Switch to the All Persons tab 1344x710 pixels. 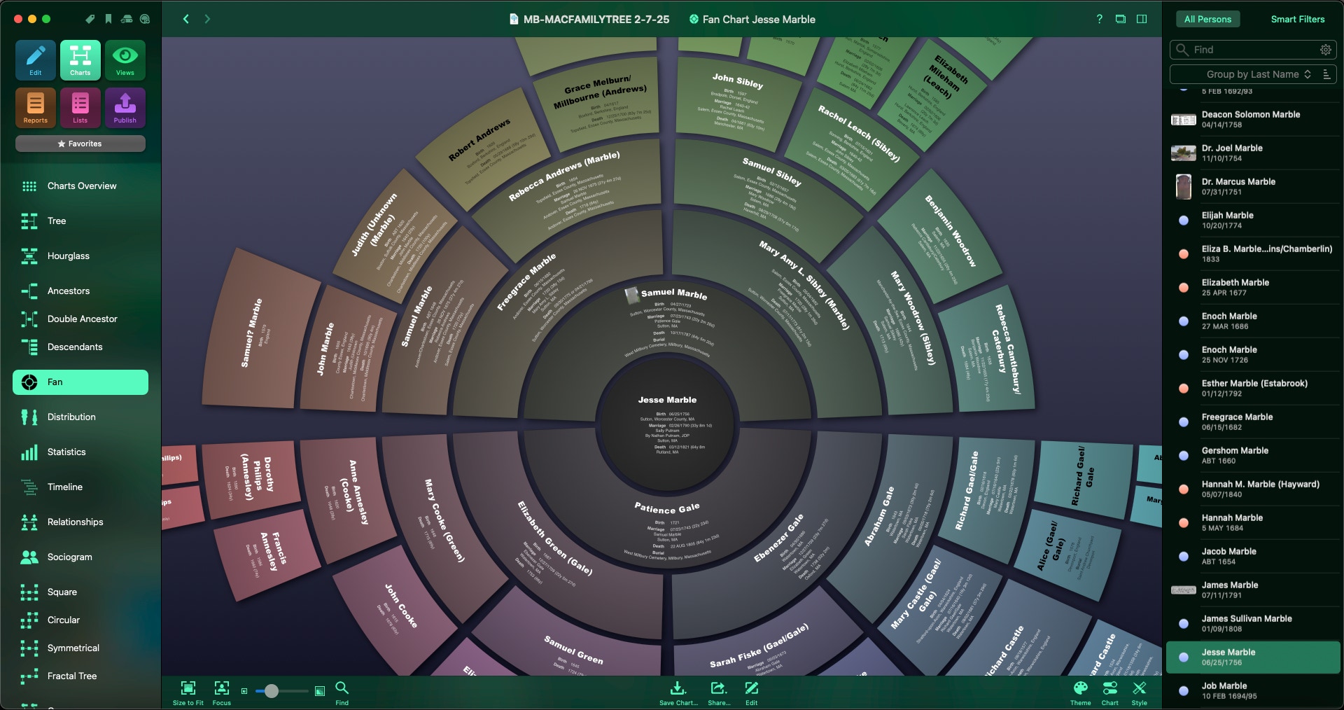pos(1207,20)
